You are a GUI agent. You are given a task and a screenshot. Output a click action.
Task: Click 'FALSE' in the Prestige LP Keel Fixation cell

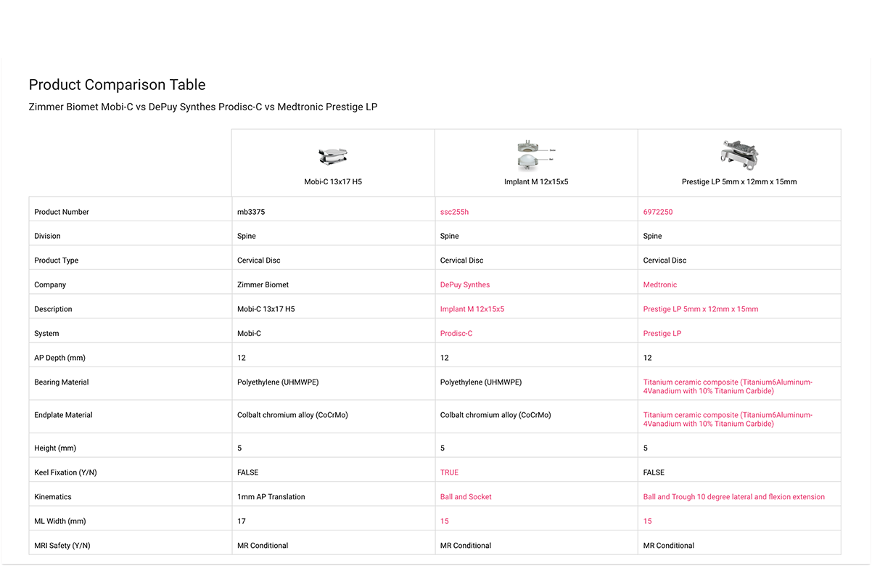tap(654, 472)
